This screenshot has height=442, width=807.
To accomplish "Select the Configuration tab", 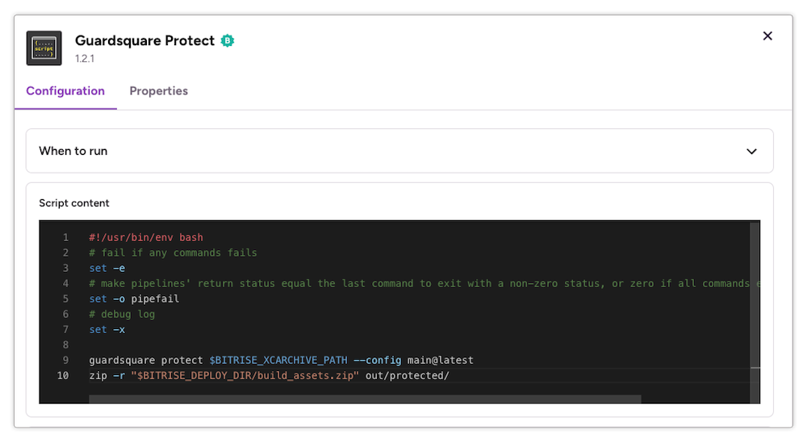I will click(x=65, y=91).
